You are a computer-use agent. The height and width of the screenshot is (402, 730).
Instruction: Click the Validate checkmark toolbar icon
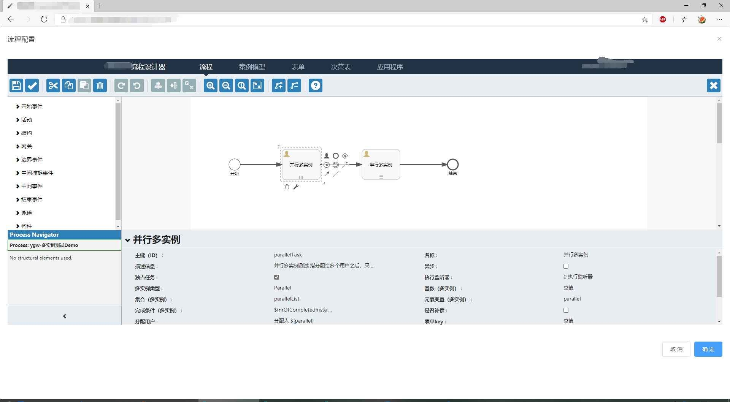(x=32, y=85)
